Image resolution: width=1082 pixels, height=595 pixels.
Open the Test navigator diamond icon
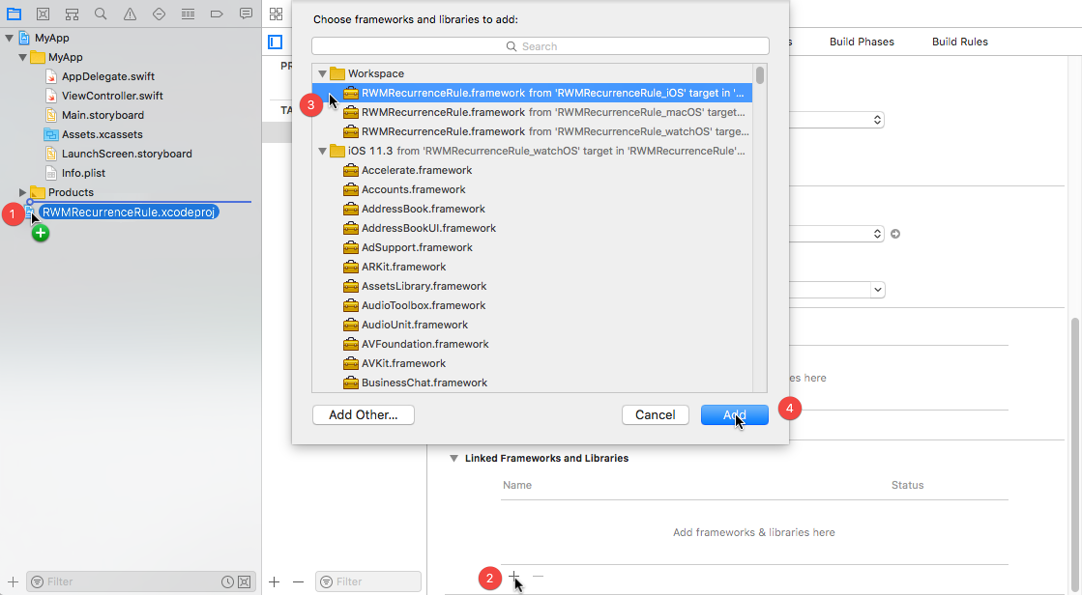click(x=159, y=14)
